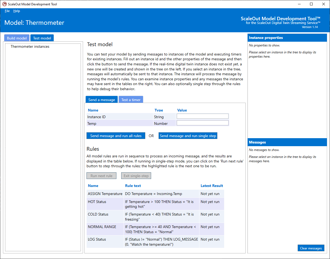This screenshot has height=259, width=330.
Task: Select the NORMAL RANGE rule name
Action: pos(102,227)
